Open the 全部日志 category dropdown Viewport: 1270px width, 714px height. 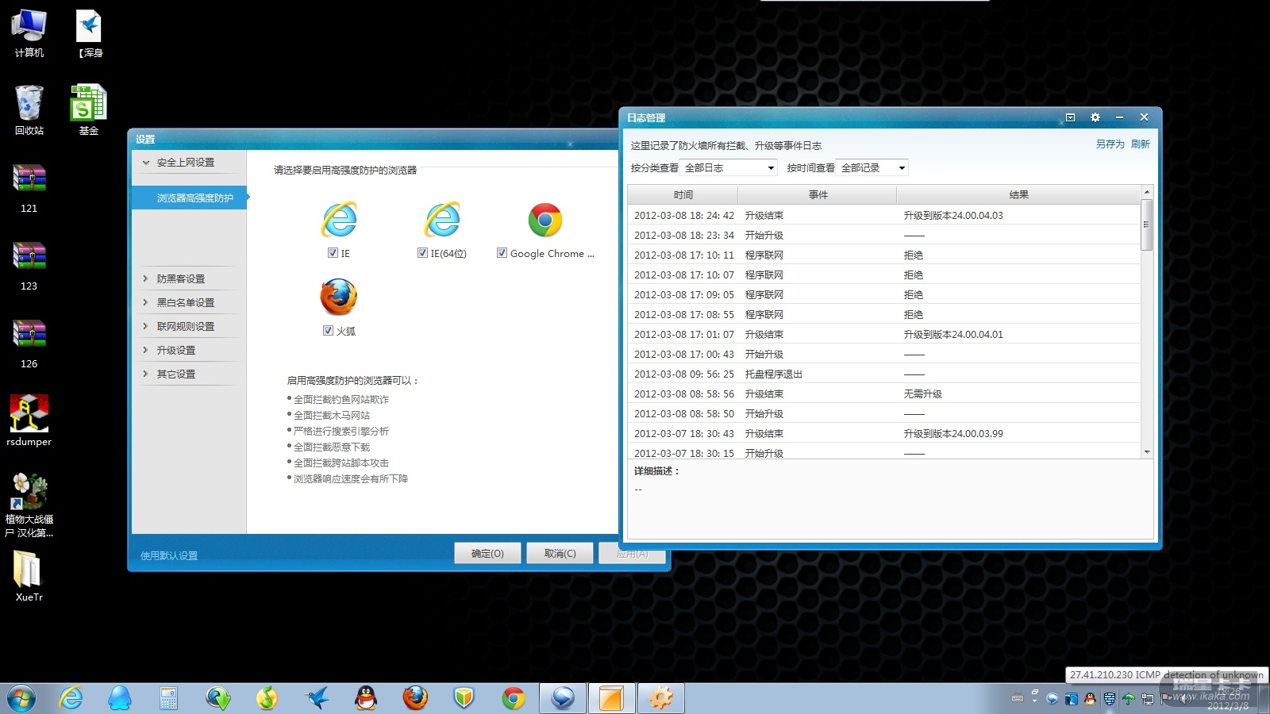(x=729, y=168)
